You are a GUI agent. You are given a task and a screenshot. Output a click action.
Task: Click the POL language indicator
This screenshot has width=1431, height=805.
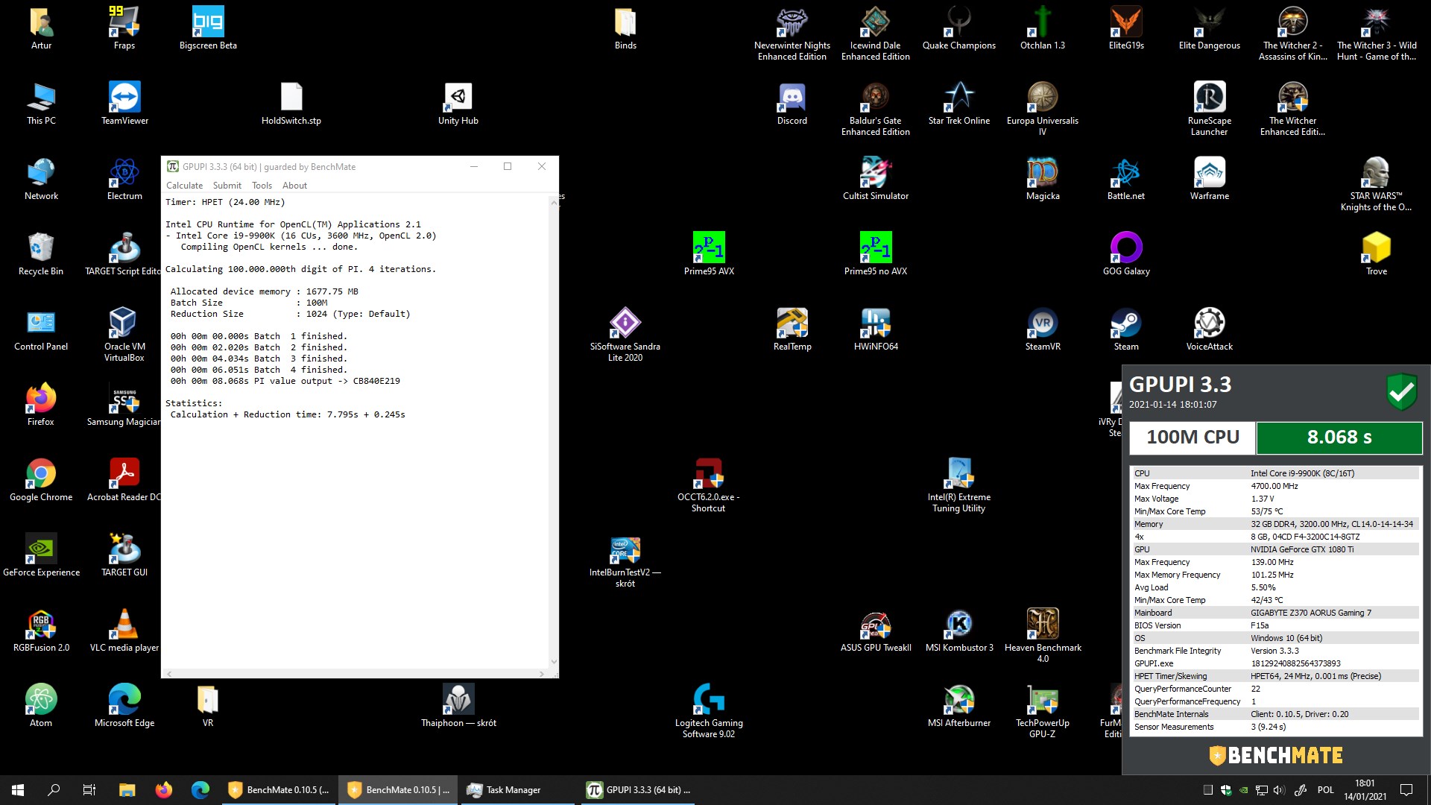click(1326, 790)
